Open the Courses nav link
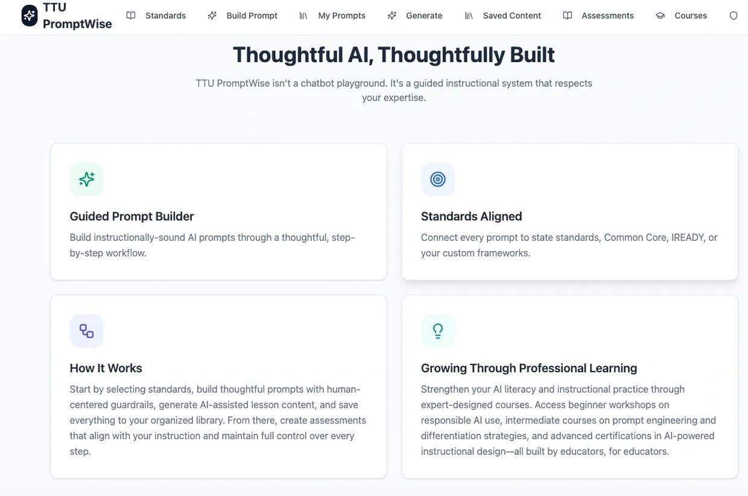748x496 pixels. pos(691,16)
